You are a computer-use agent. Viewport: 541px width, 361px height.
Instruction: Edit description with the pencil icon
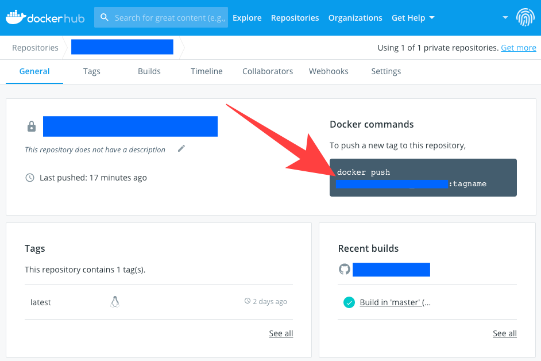point(181,148)
